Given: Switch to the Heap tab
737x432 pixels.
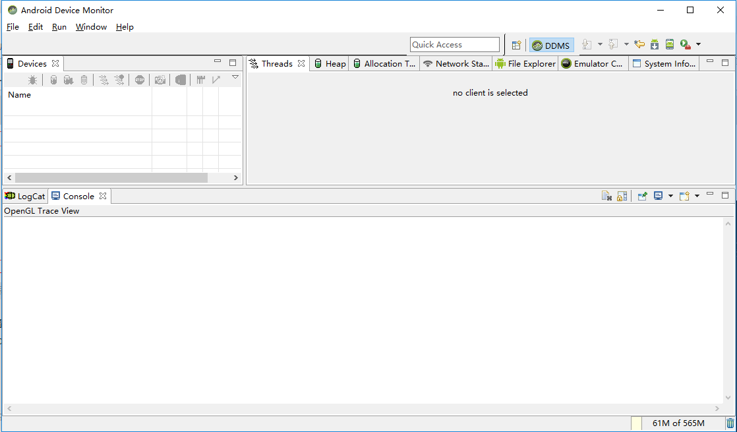Looking at the screenshot, I should pos(330,63).
